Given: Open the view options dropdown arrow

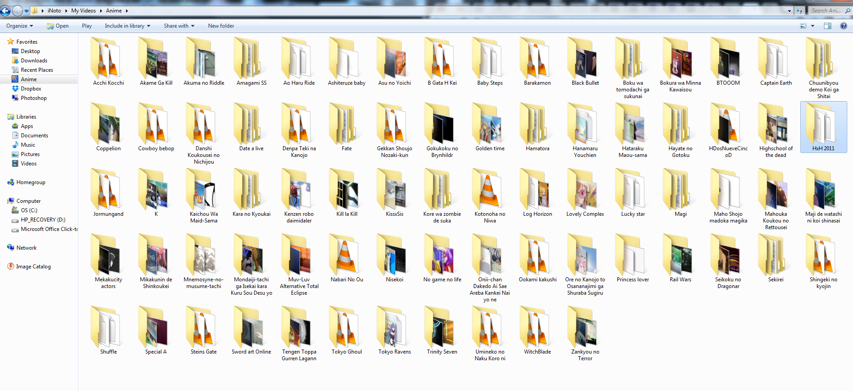Looking at the screenshot, I should 812,26.
